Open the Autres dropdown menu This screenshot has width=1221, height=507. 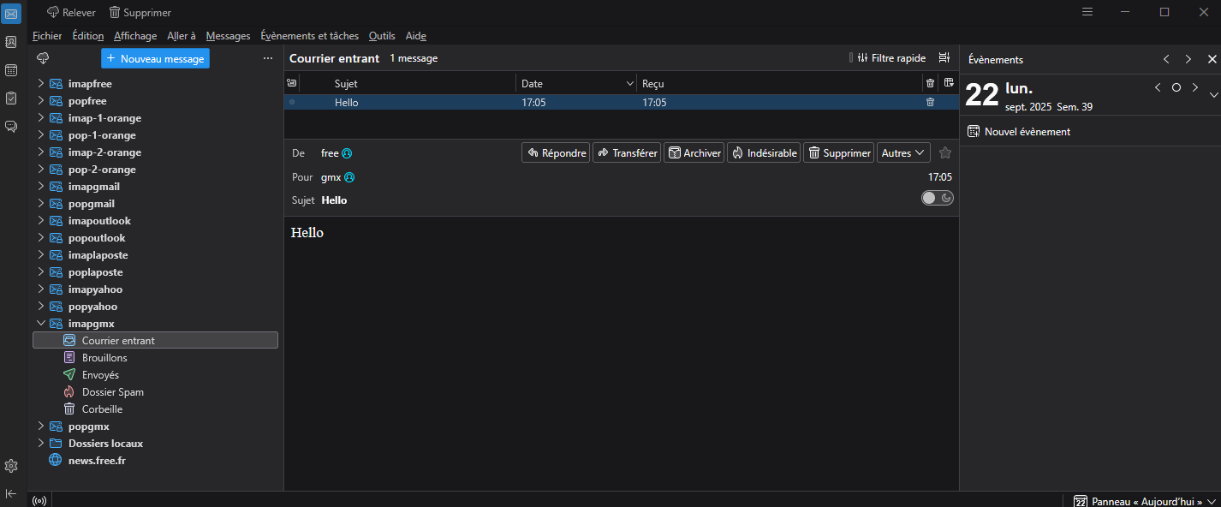903,153
